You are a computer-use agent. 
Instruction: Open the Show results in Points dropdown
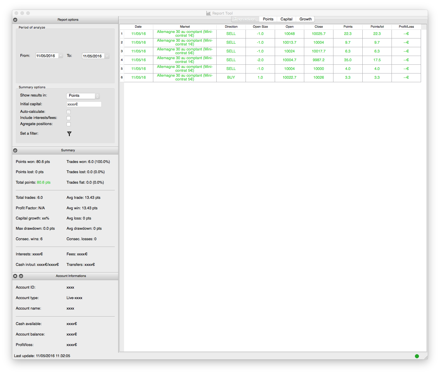[83, 96]
